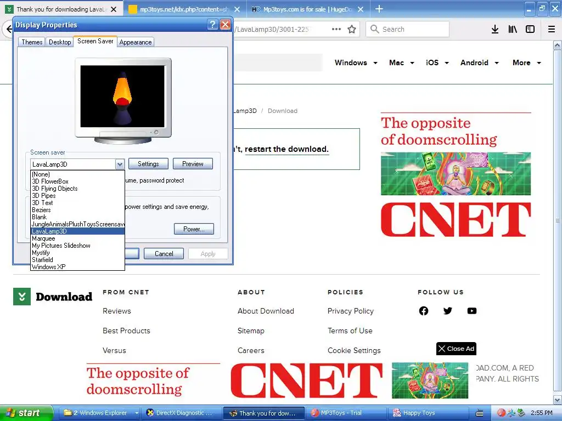Viewport: 562px width, 421px height.
Task: Click CNET doomscrolling ad image
Action: pos(456,174)
